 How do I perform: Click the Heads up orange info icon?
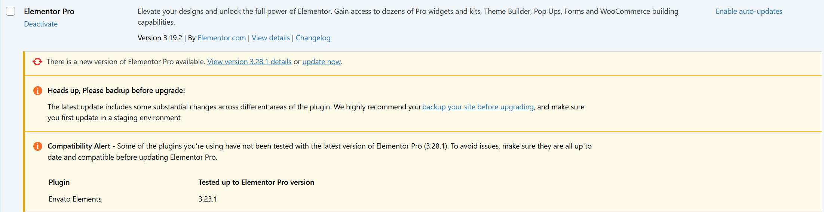coord(38,91)
